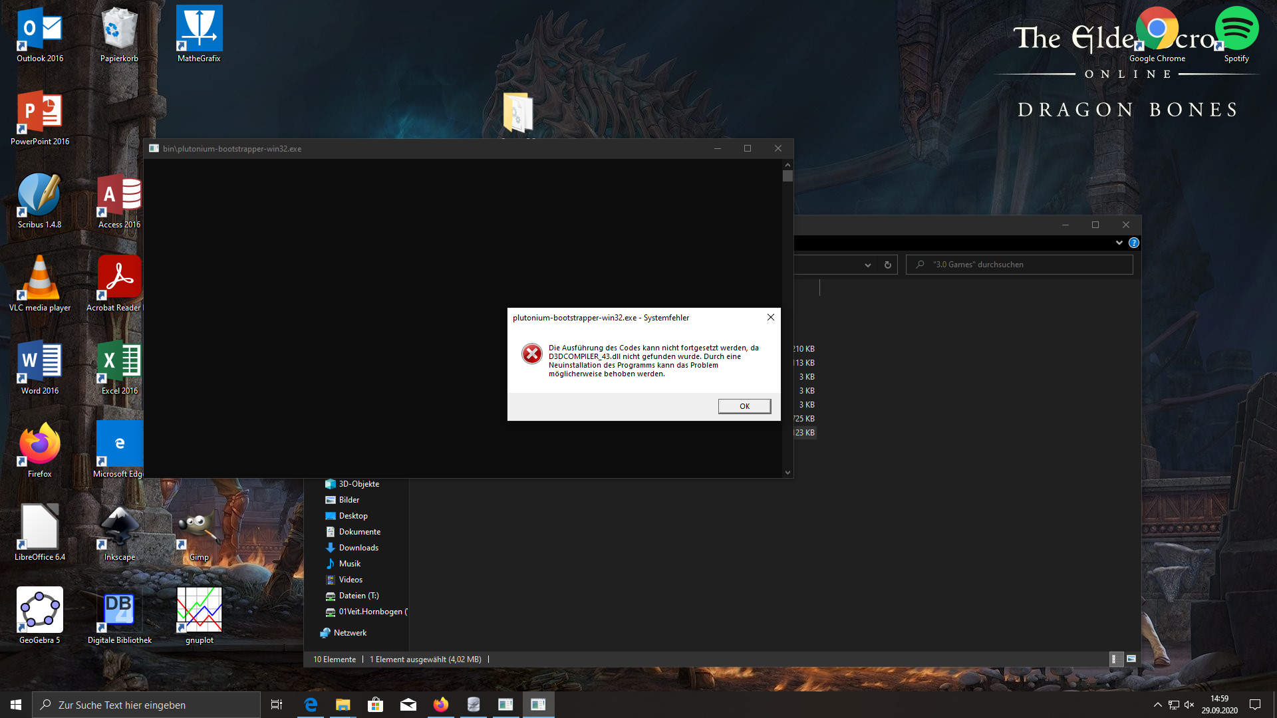Refresh the Explorer address bar
The width and height of the screenshot is (1277, 718).
[x=887, y=265]
